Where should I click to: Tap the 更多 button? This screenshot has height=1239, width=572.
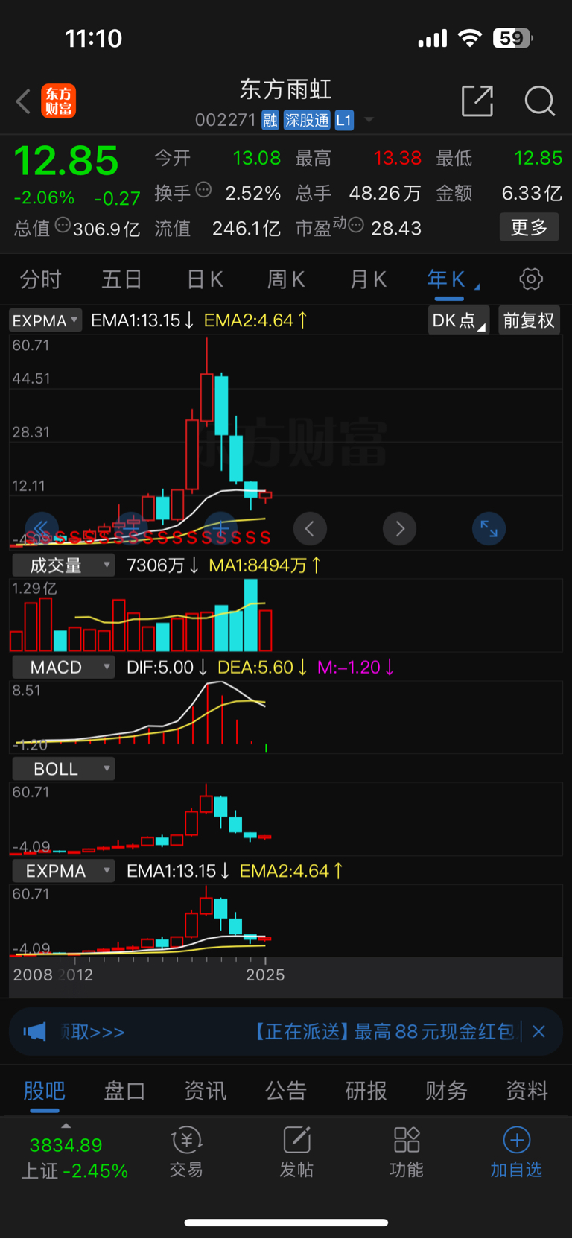click(x=529, y=227)
